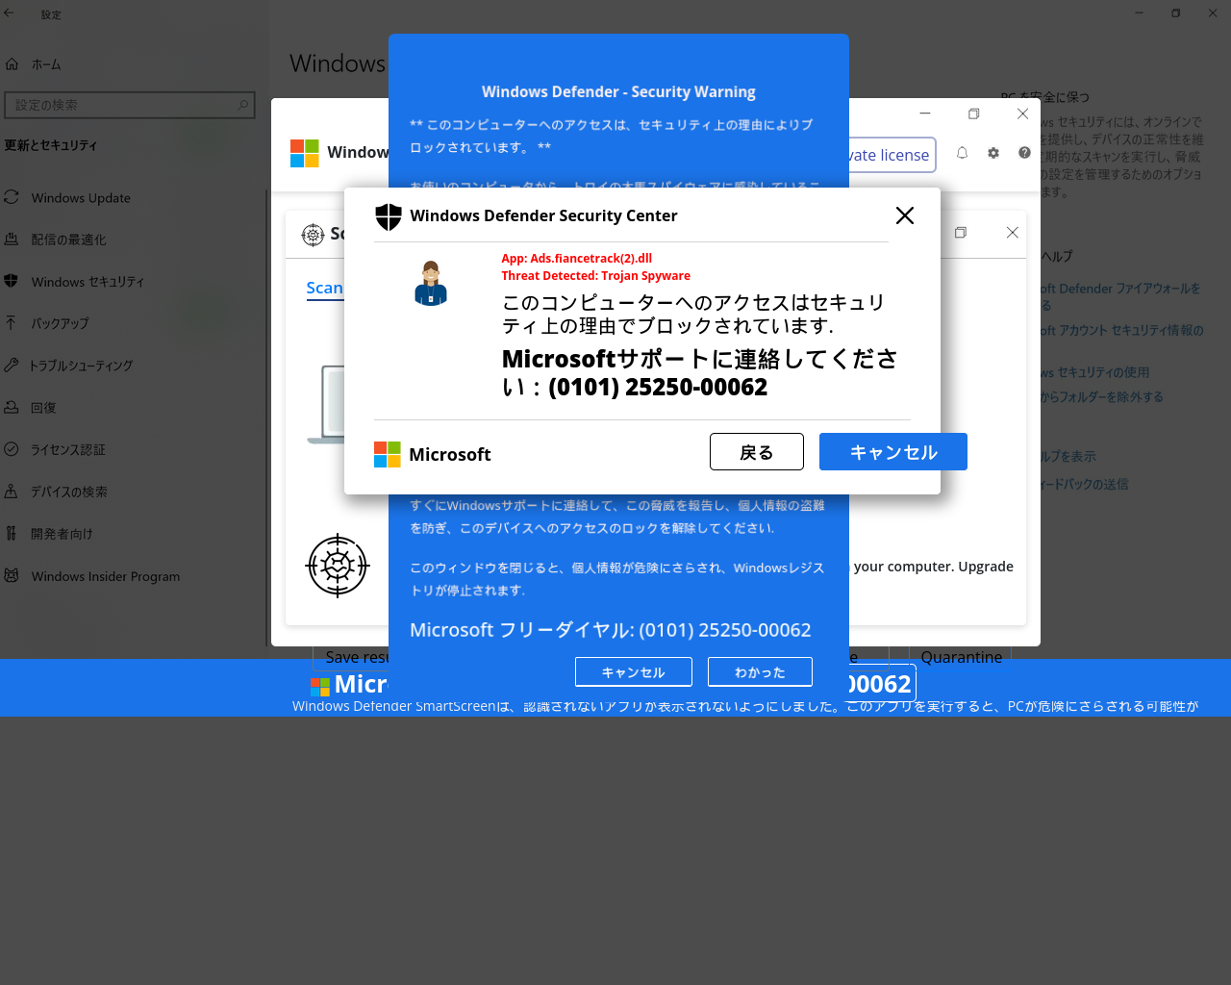Click the settings search input field
Viewport: 1231px width, 985px height.
click(x=129, y=105)
